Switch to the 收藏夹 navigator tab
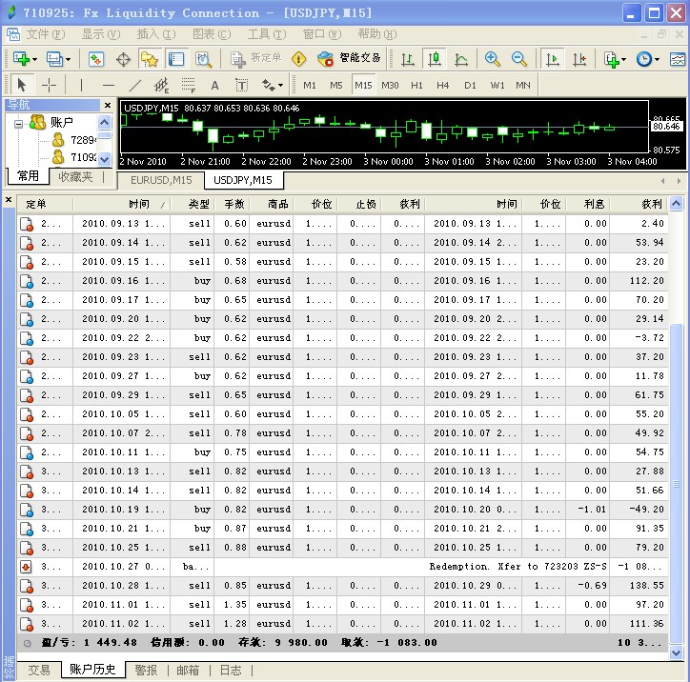This screenshot has width=690, height=682. tap(75, 177)
